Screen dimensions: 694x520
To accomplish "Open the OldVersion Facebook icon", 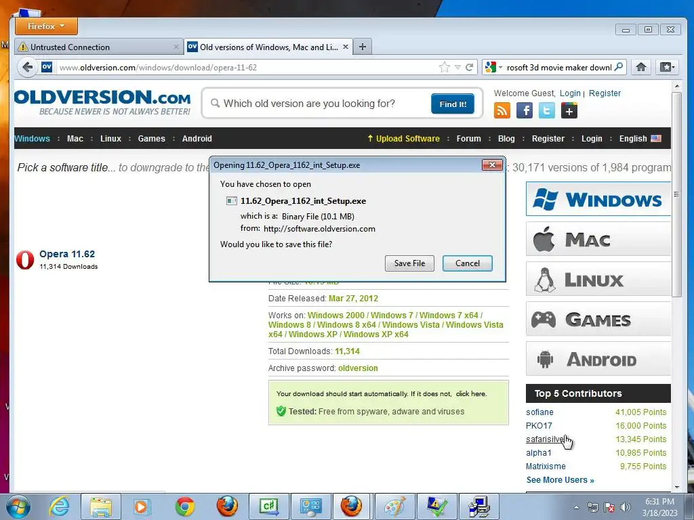I will tap(525, 110).
